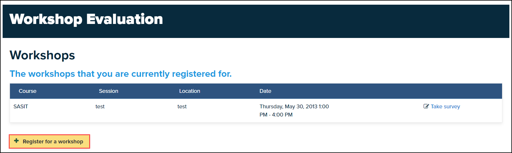The height and width of the screenshot is (153, 512).
Task: Click the 'PM - 4:00 PM' time line
Action: [x=276, y=115]
